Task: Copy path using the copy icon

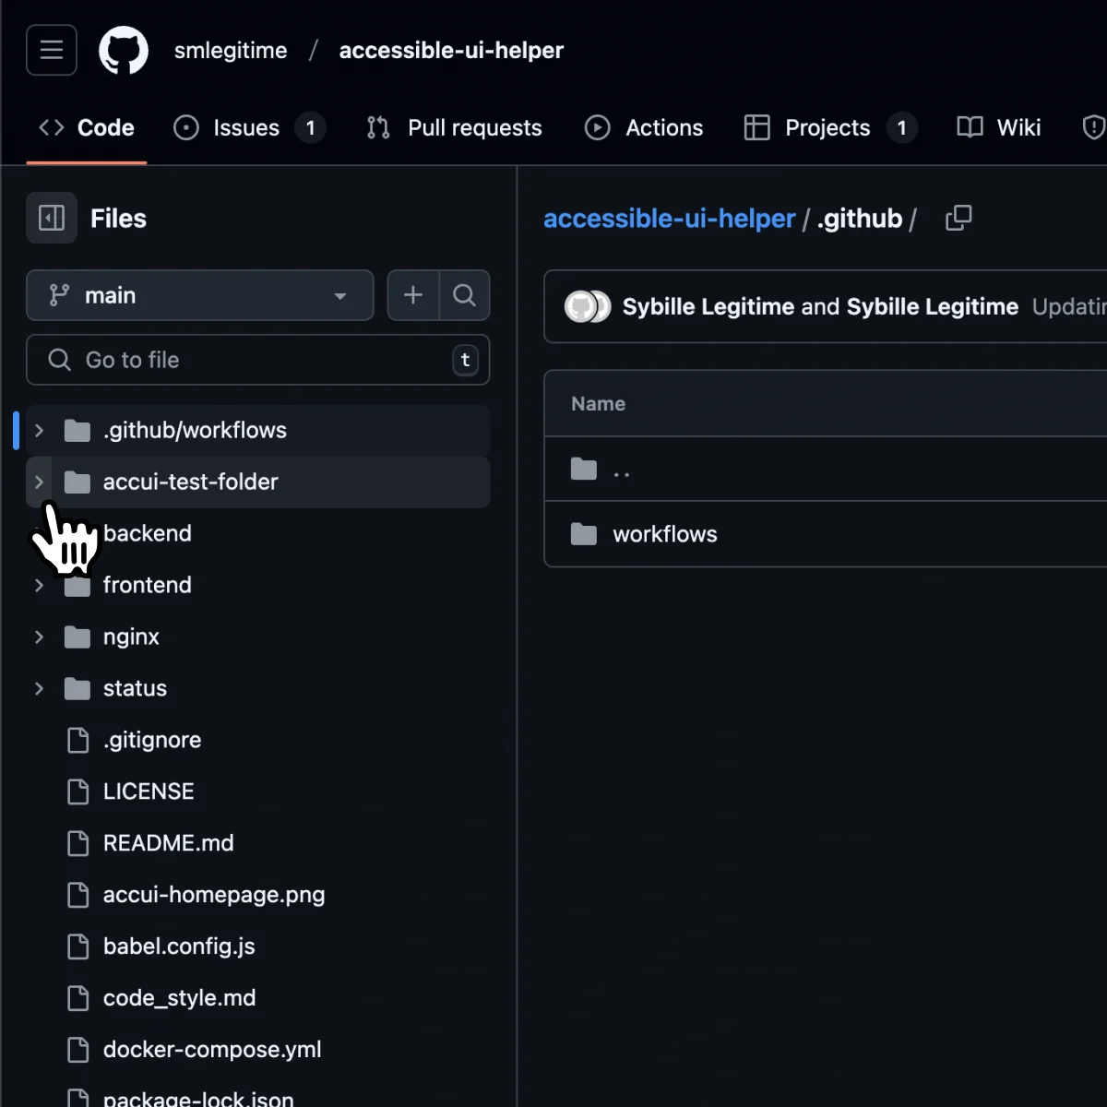Action: click(x=958, y=219)
